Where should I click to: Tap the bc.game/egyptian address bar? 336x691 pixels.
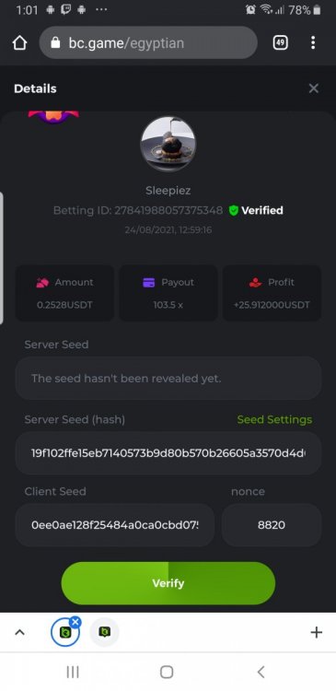148,42
